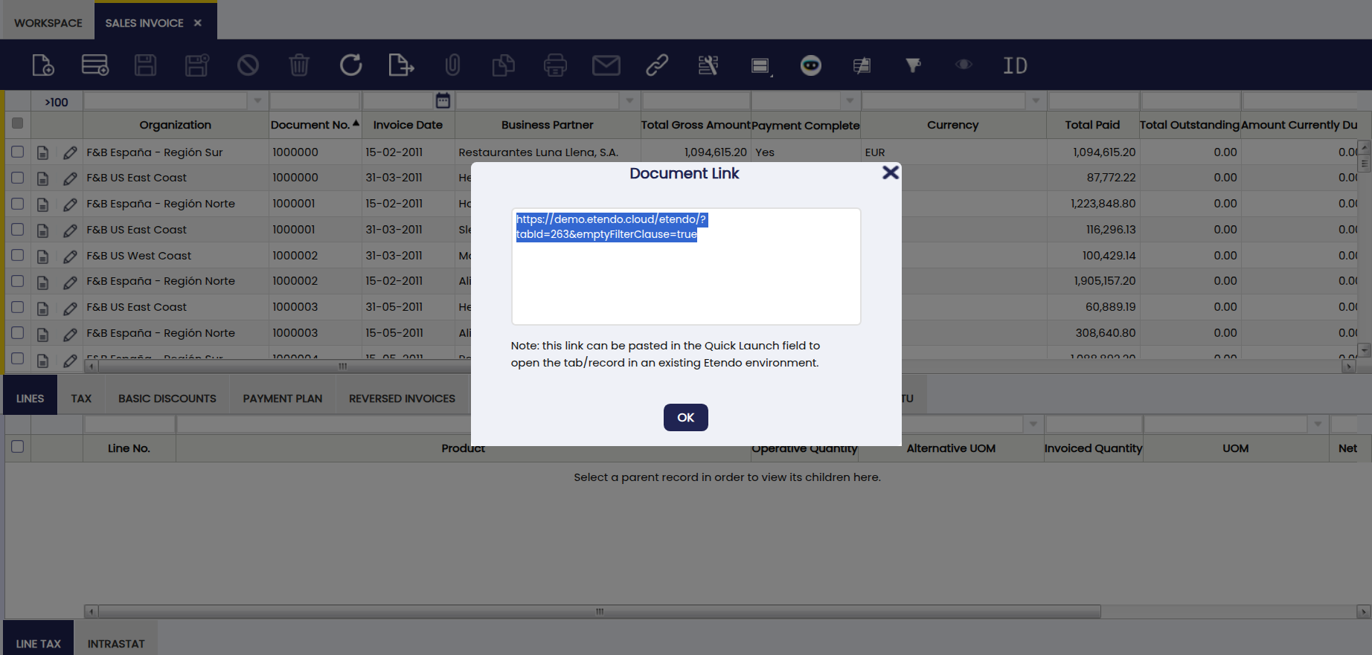
Task: Tick checkbox for F&B España - Región Sur 1000000
Action: [18, 152]
